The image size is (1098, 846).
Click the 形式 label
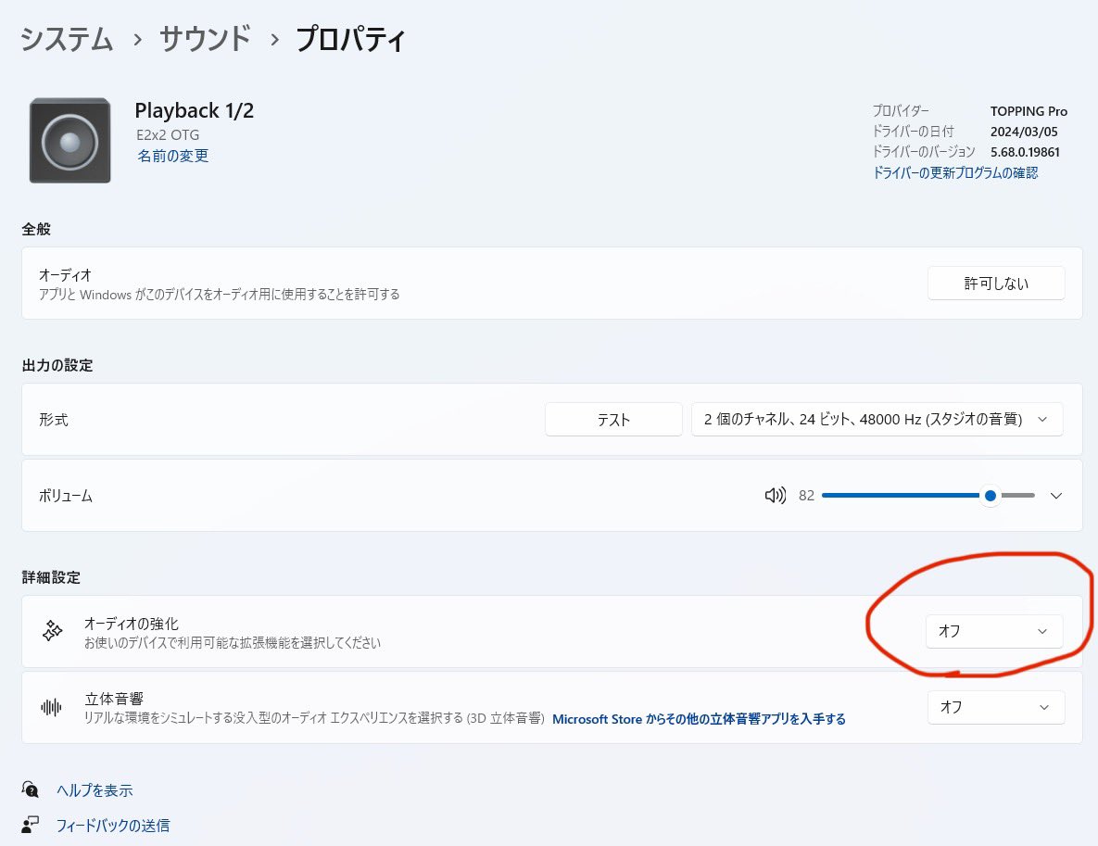pos(53,420)
